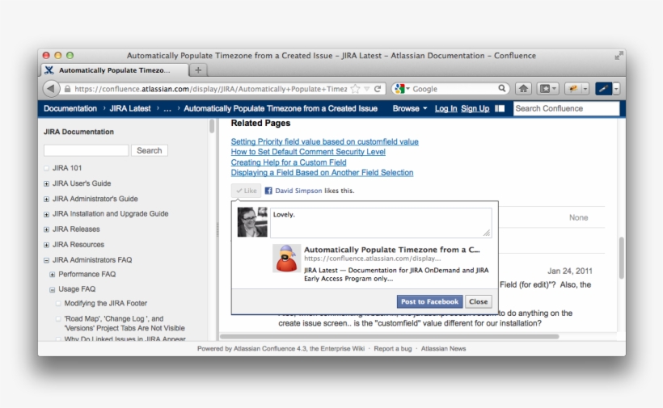The image size is (663, 408).
Task: Open Creating Help for a Custom Field link
Action: pyautogui.click(x=289, y=162)
